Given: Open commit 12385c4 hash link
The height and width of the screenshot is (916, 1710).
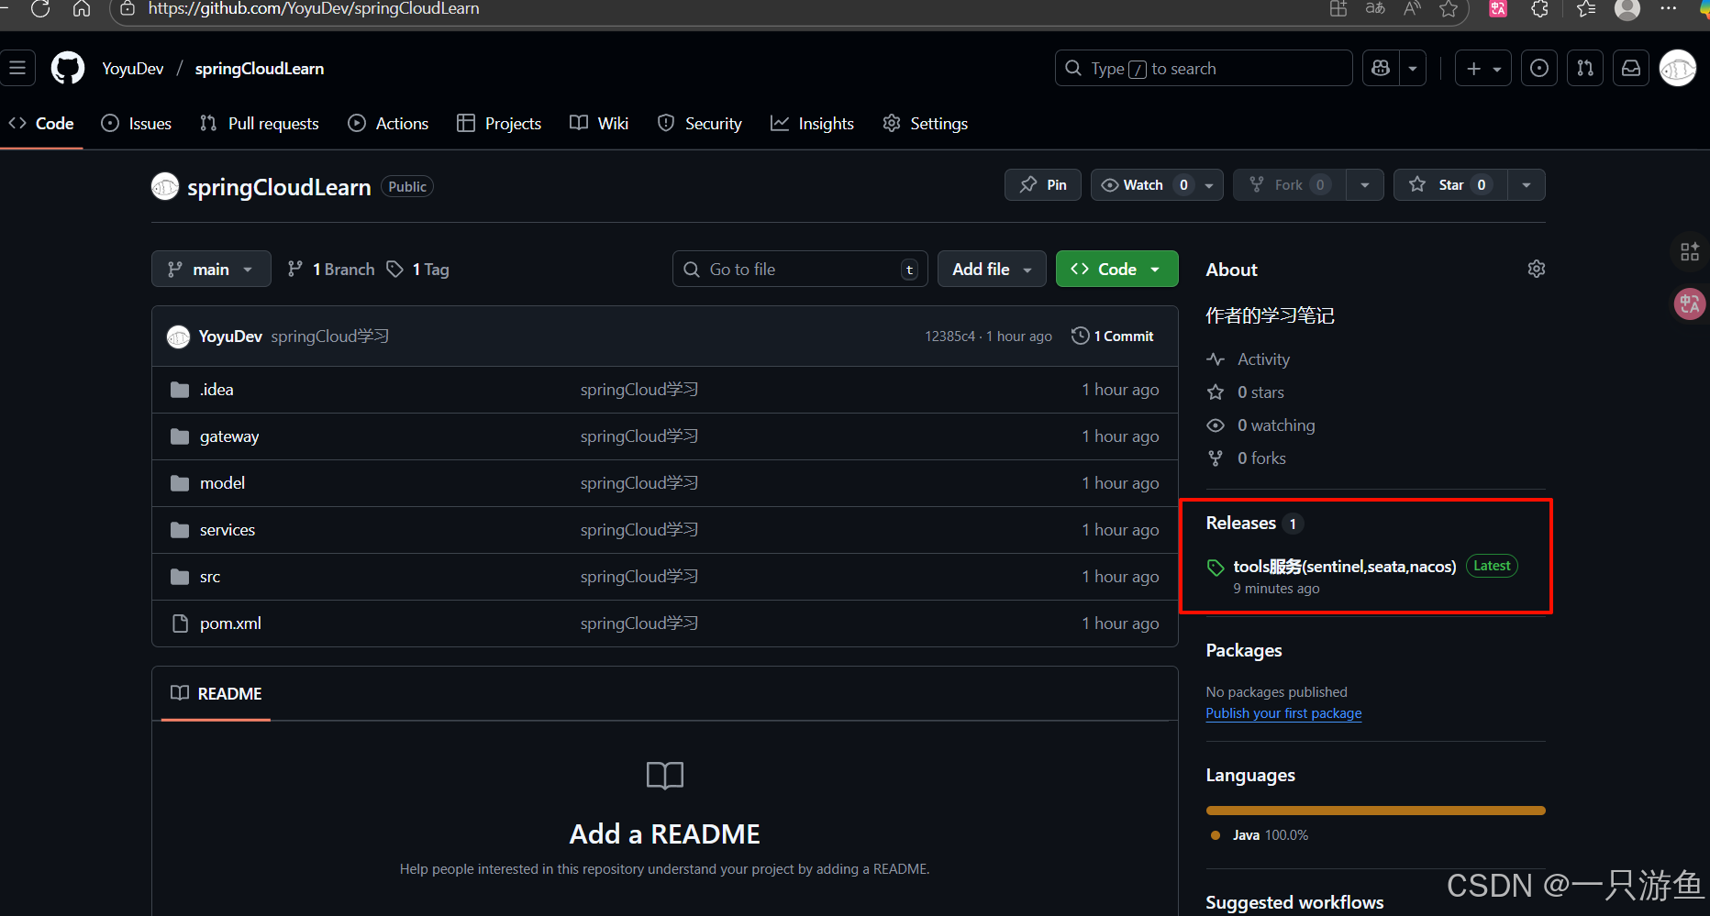Looking at the screenshot, I should point(949,337).
